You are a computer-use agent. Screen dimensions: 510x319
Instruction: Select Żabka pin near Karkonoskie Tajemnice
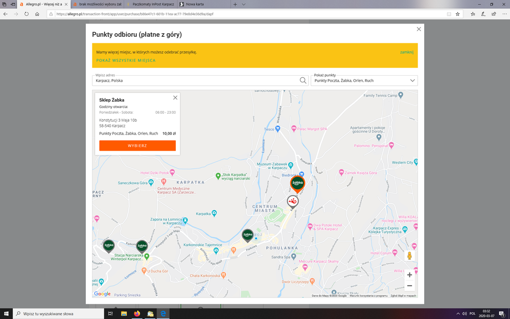pyautogui.click(x=247, y=235)
